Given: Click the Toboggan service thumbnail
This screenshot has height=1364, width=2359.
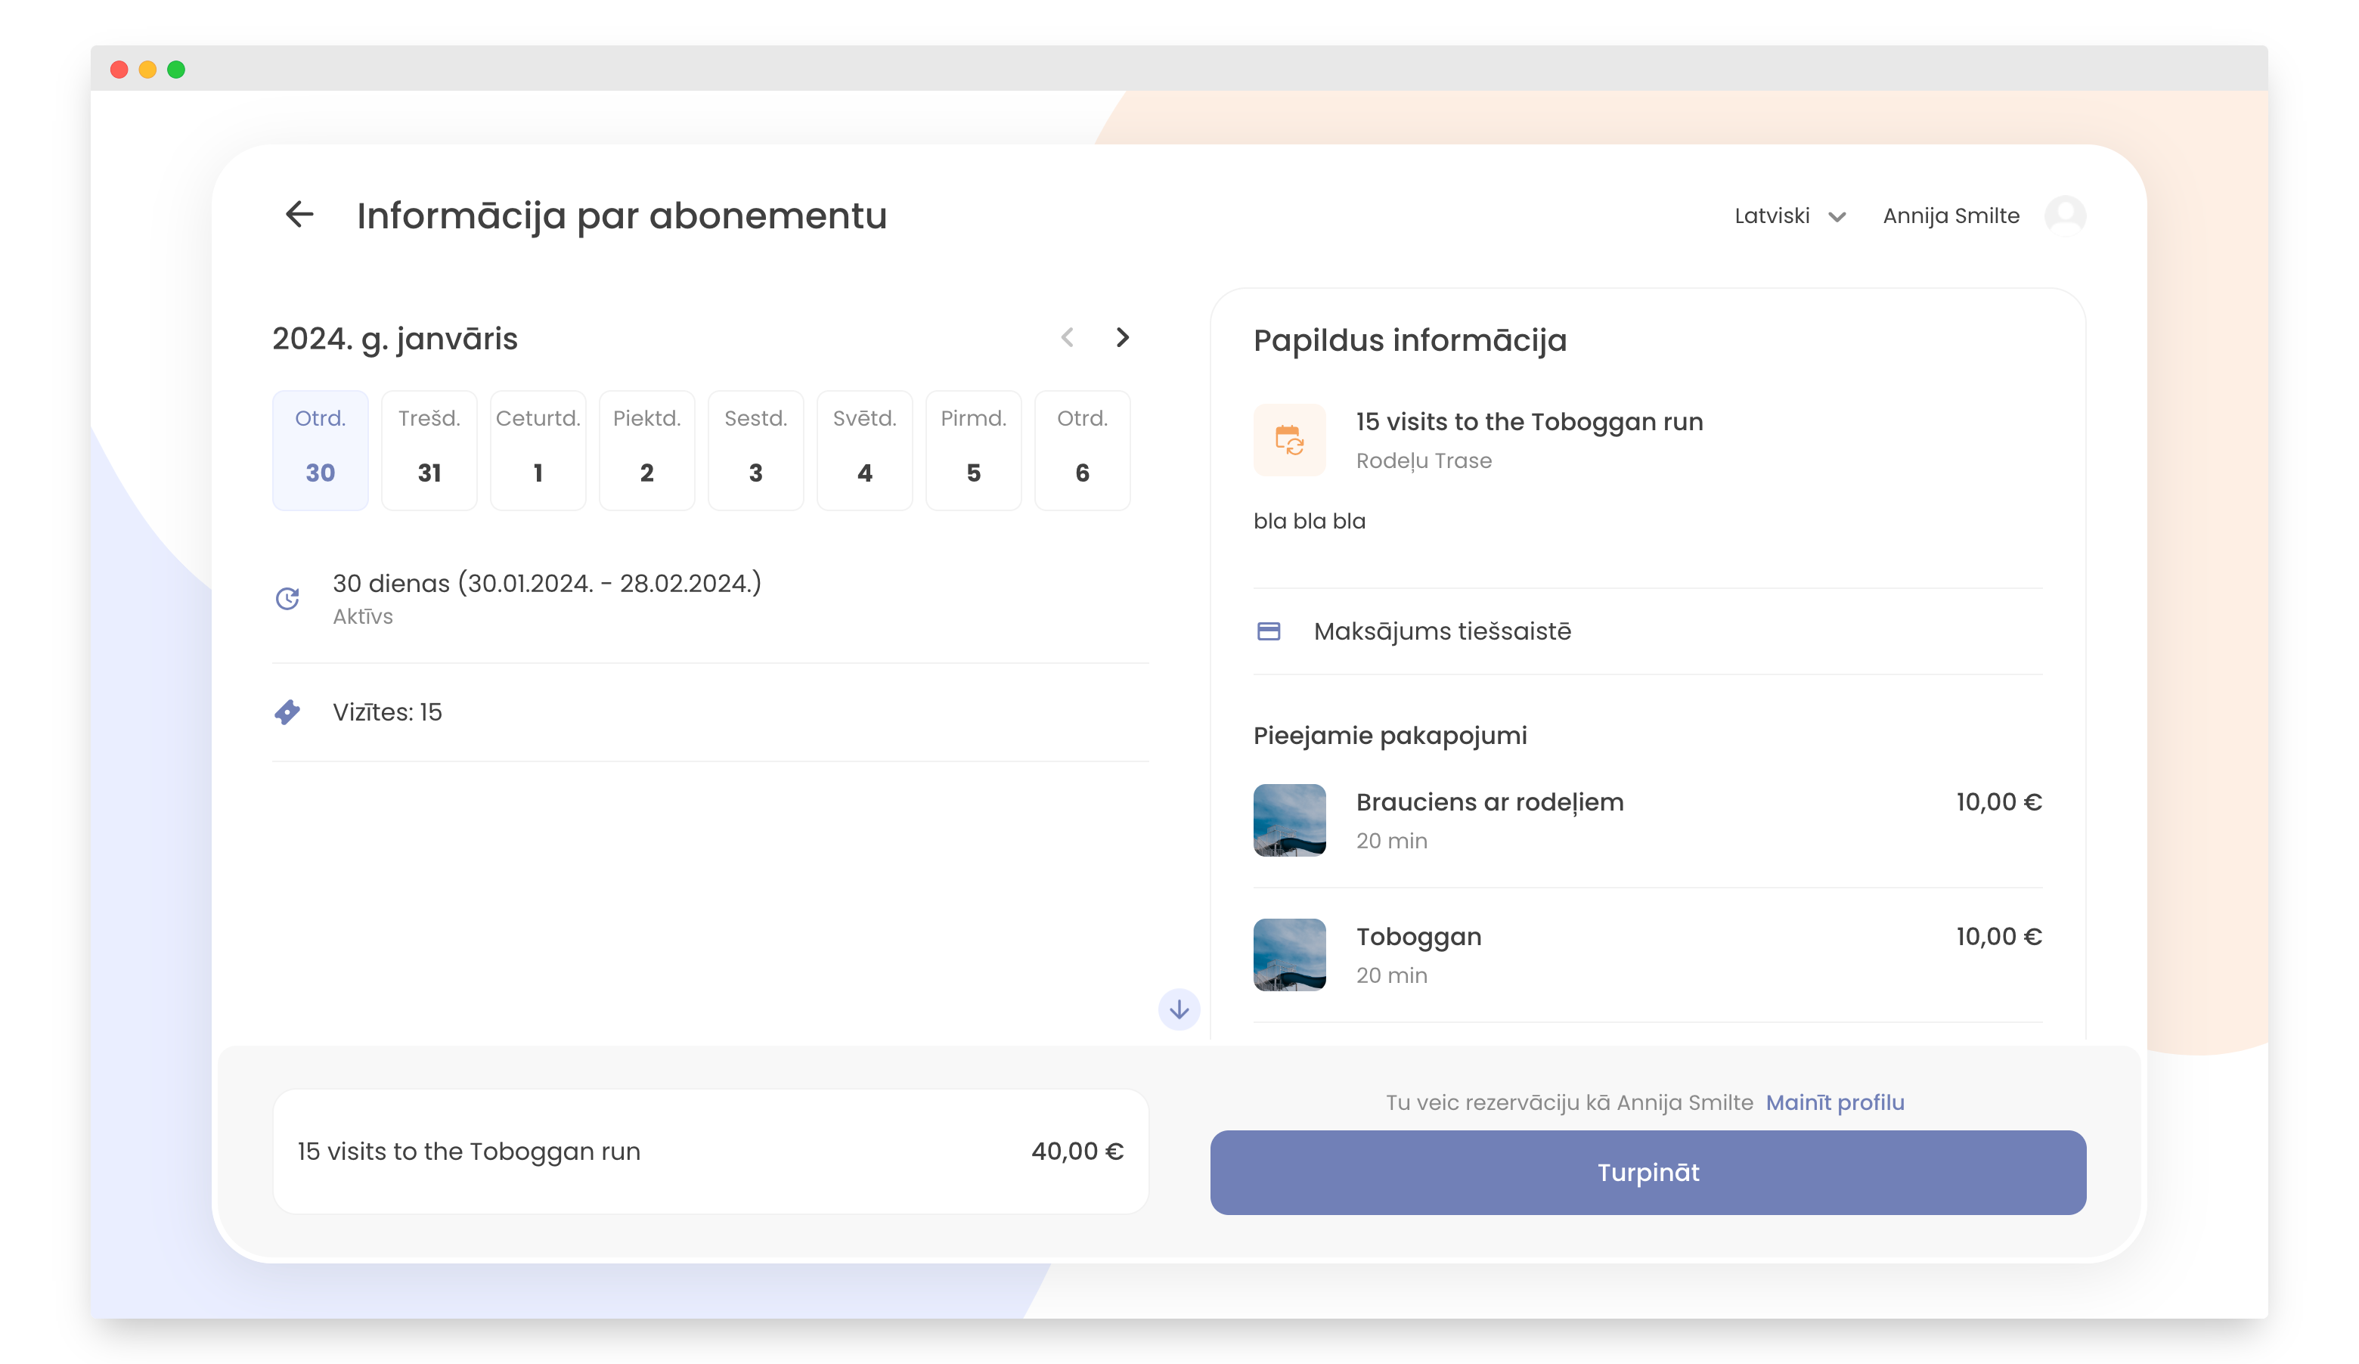Looking at the screenshot, I should point(1289,955).
